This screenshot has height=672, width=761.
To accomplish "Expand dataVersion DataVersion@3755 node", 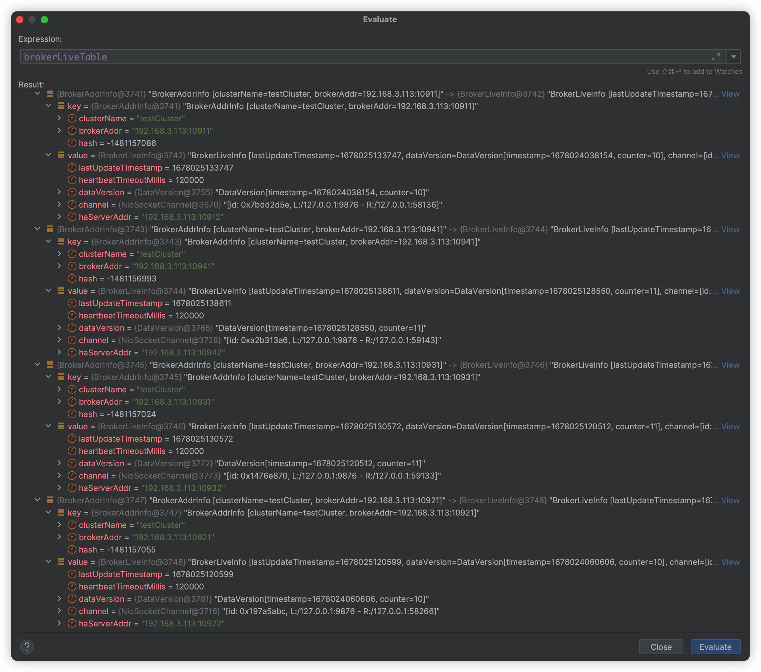I will click(x=59, y=192).
